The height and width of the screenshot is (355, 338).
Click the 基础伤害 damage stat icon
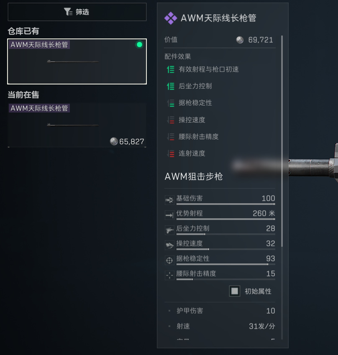[x=169, y=200]
